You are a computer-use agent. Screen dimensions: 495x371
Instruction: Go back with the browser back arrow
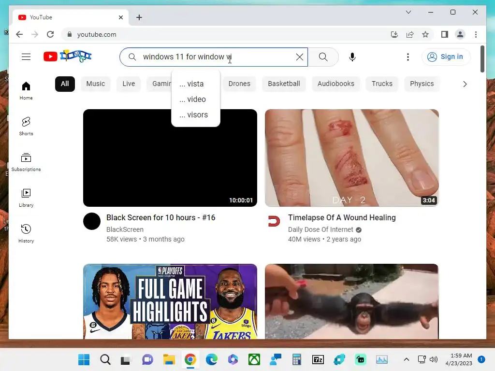coord(19,34)
